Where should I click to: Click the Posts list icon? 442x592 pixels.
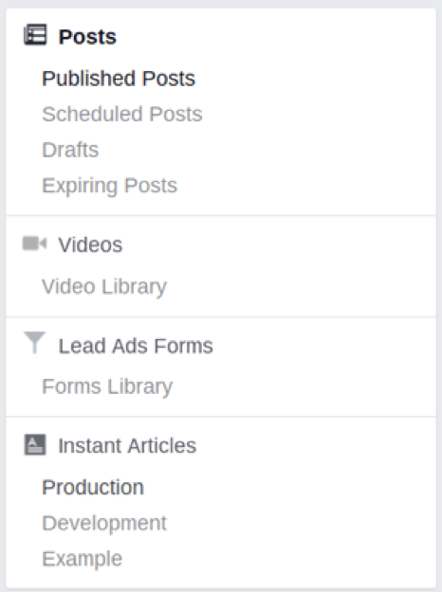pyautogui.click(x=35, y=35)
